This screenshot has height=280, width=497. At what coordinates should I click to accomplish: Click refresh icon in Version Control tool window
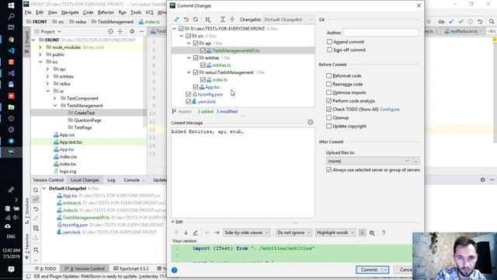[36, 190]
